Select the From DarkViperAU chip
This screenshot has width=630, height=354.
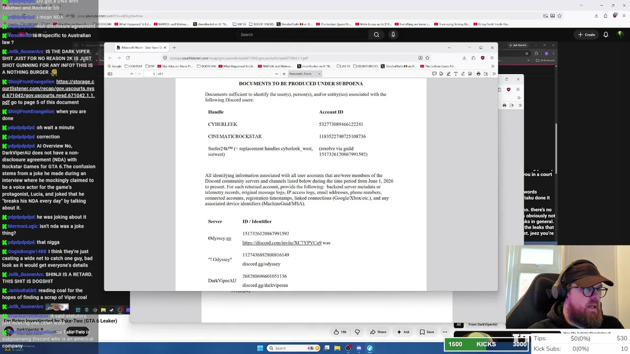(483, 324)
